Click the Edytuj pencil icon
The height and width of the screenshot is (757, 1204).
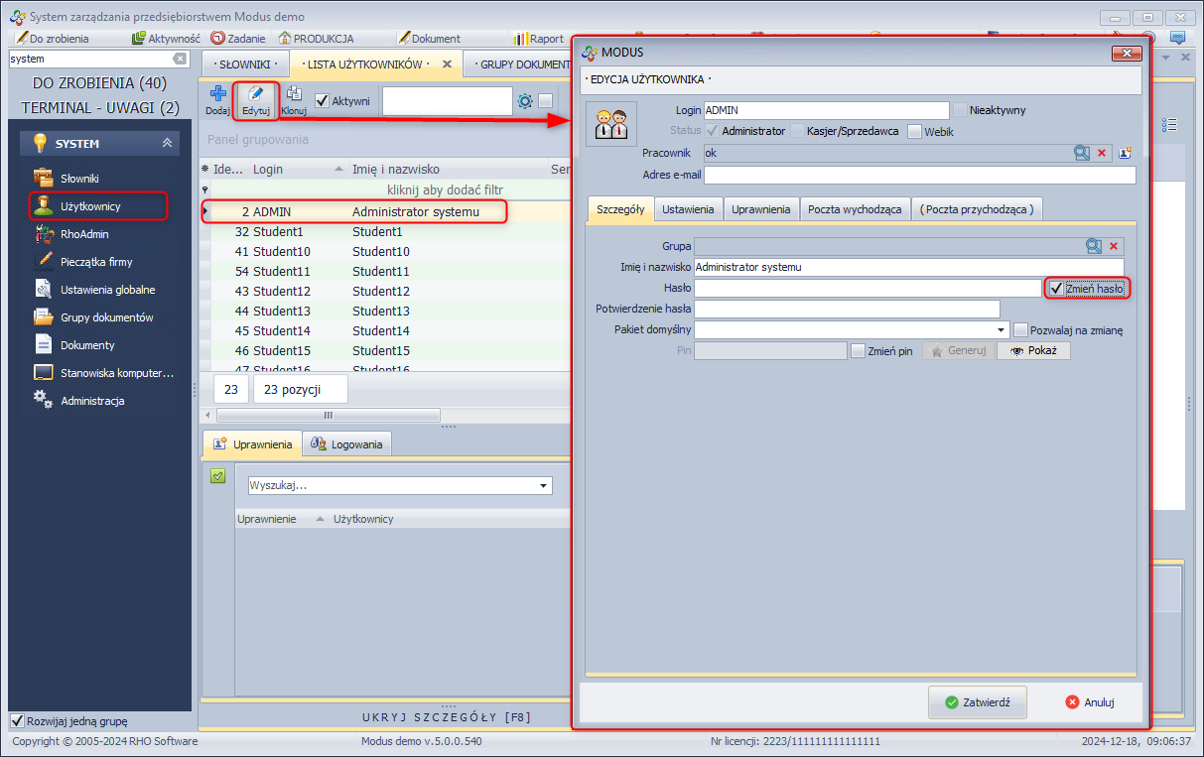[256, 94]
